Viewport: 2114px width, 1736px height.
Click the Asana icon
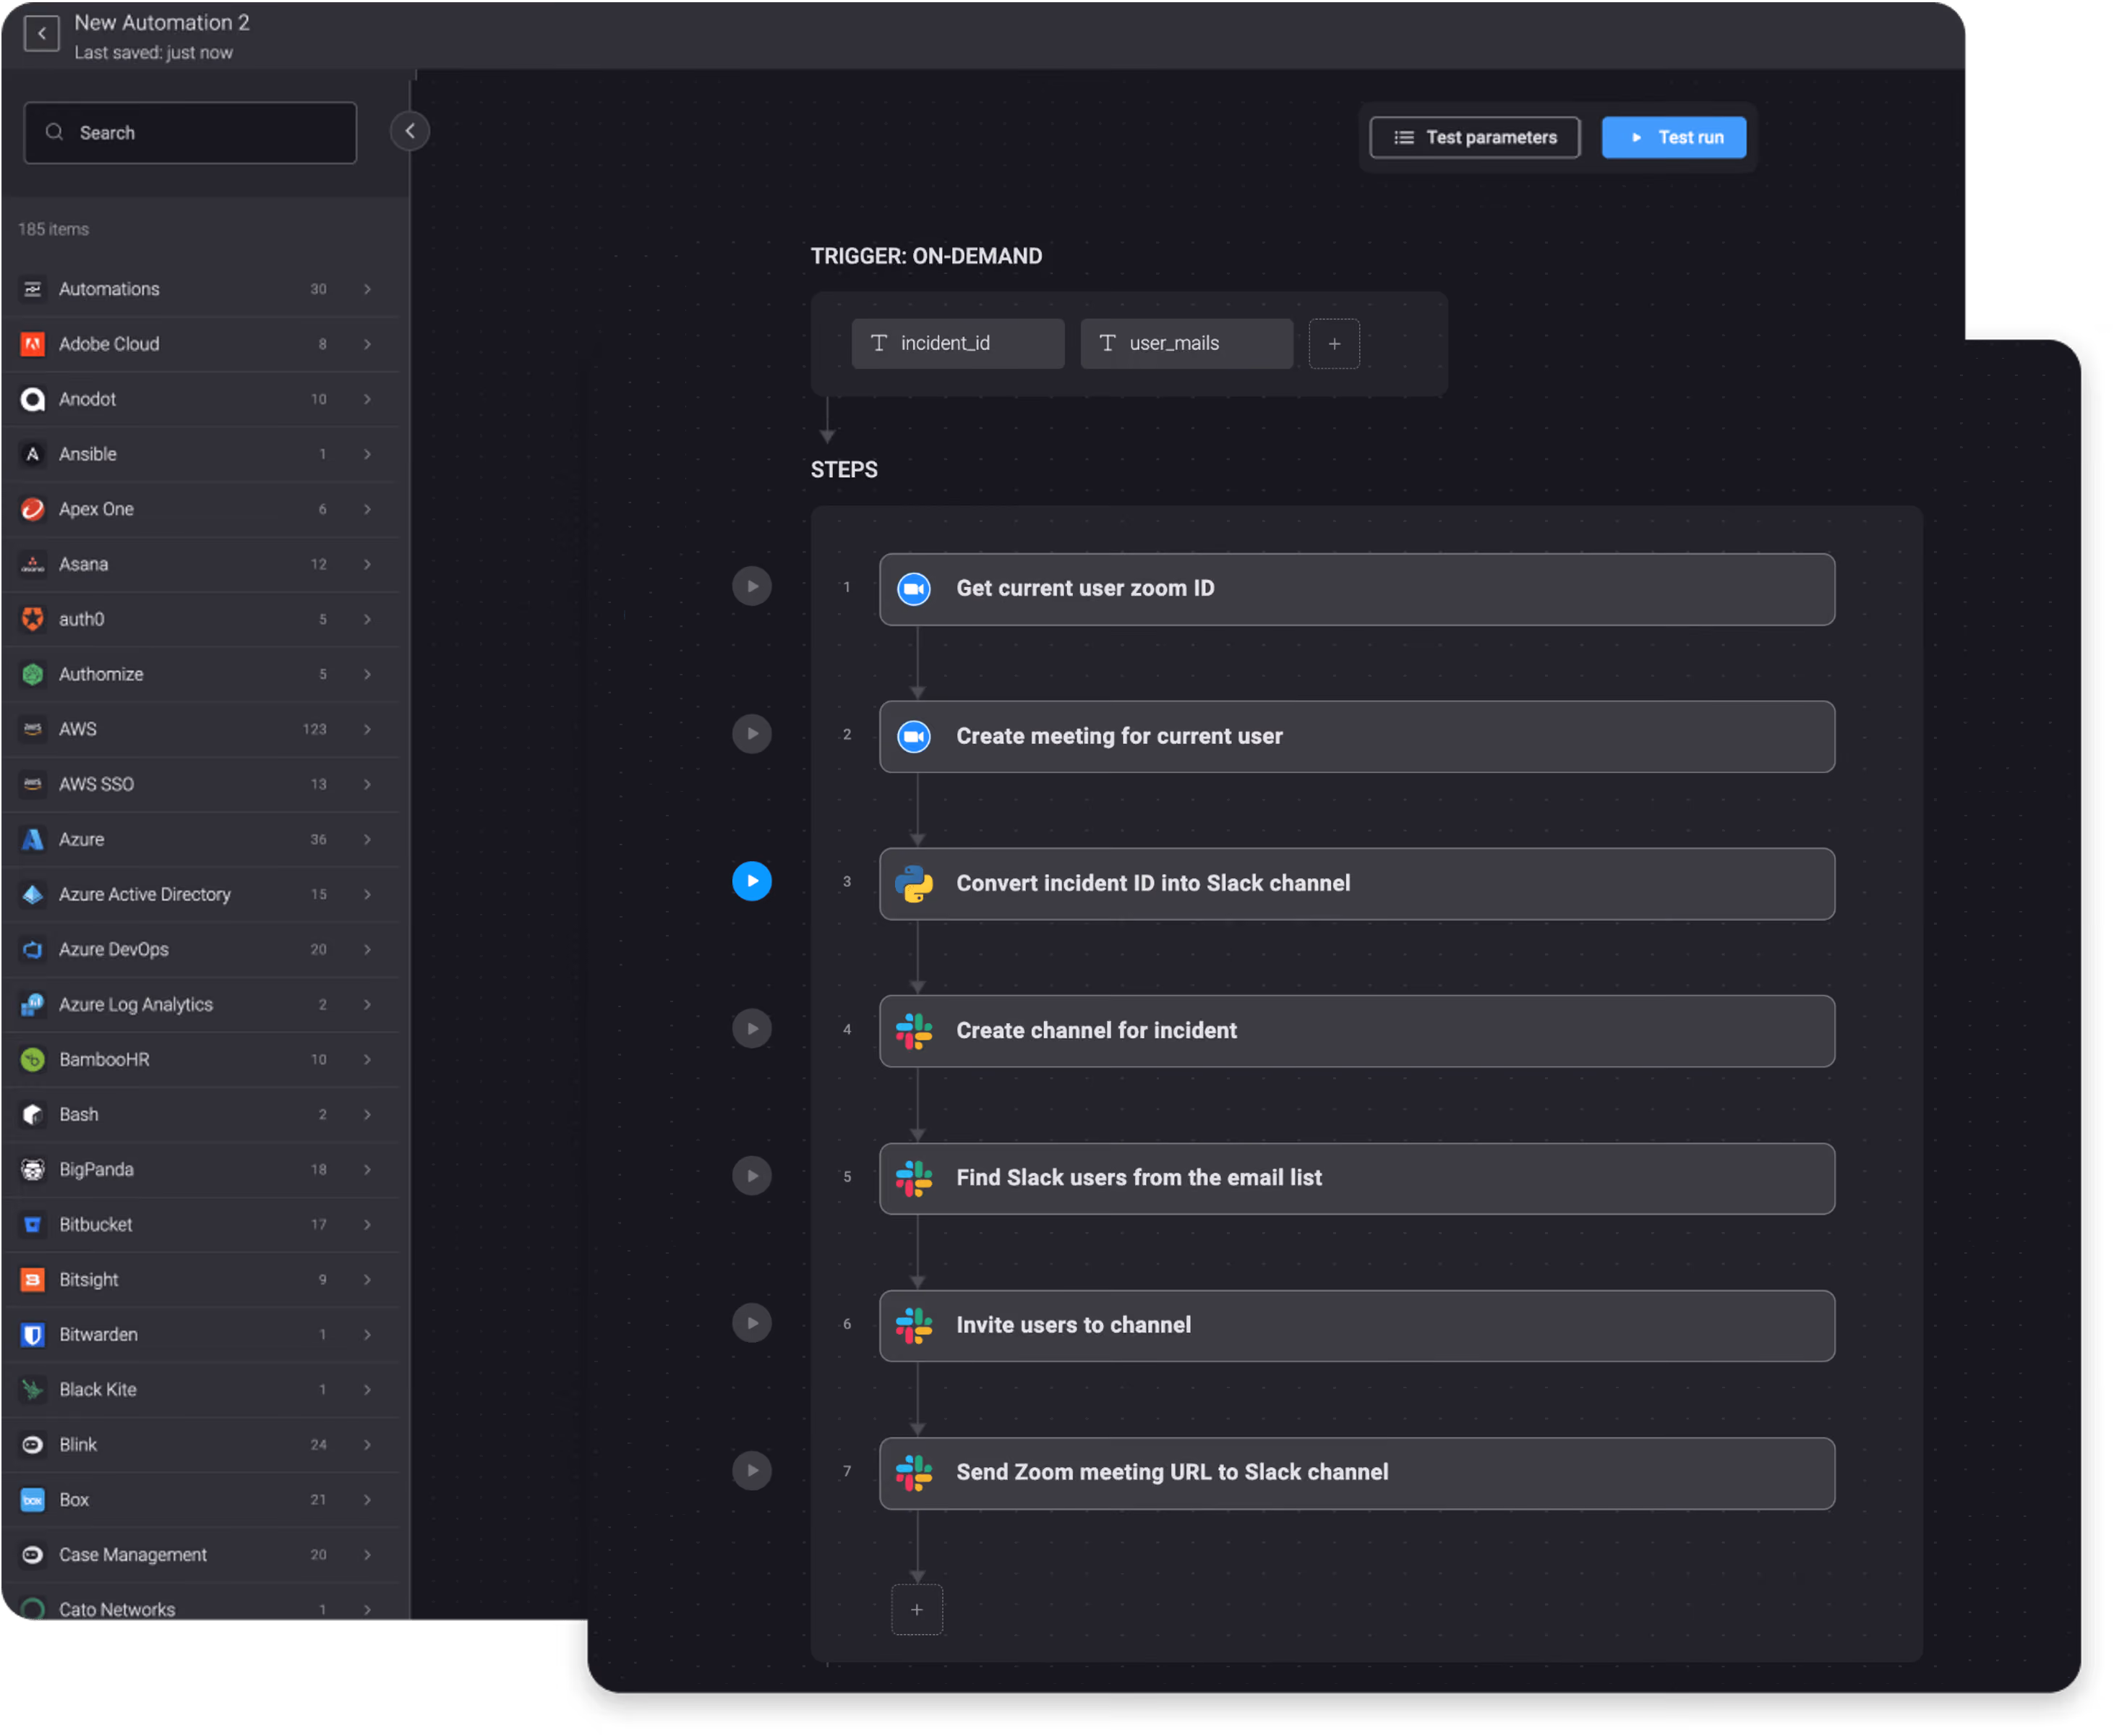pos(33,564)
